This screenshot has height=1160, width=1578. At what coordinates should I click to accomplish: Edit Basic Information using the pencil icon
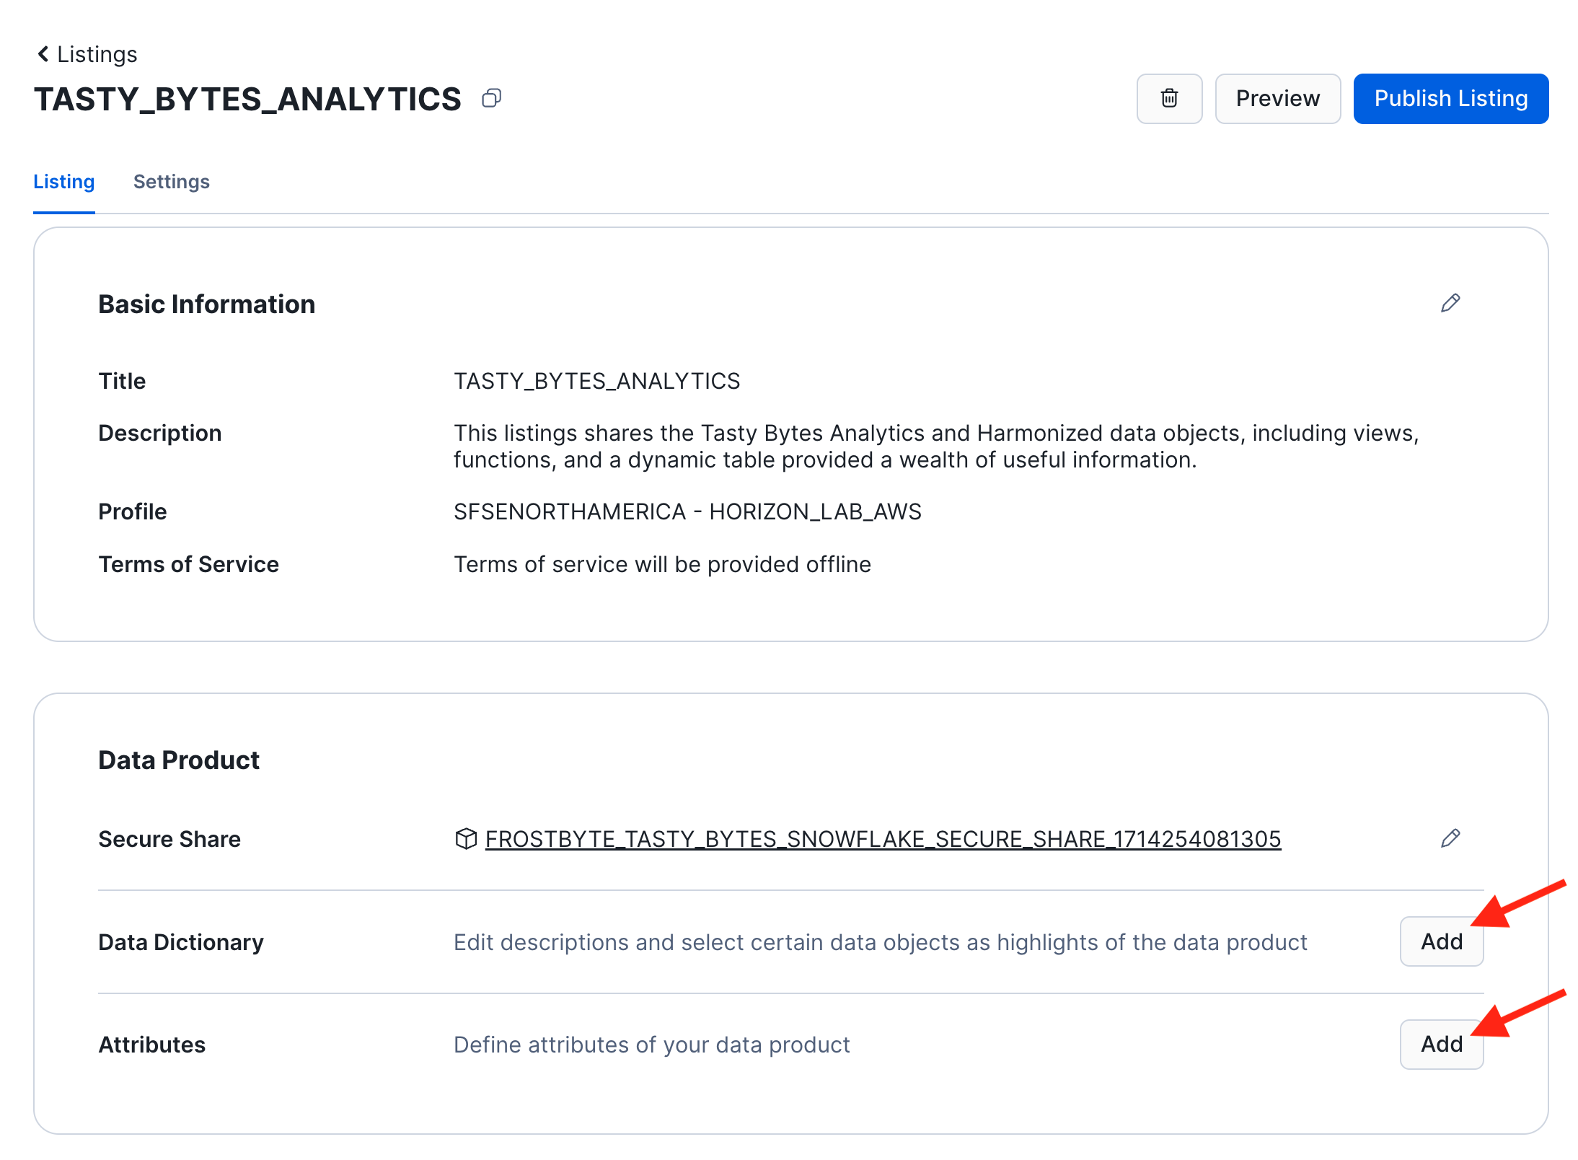coord(1450,303)
